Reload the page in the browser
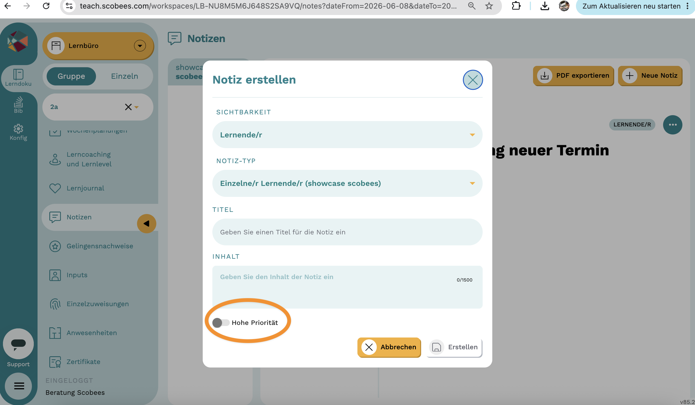This screenshot has height=405, width=695. click(x=46, y=6)
